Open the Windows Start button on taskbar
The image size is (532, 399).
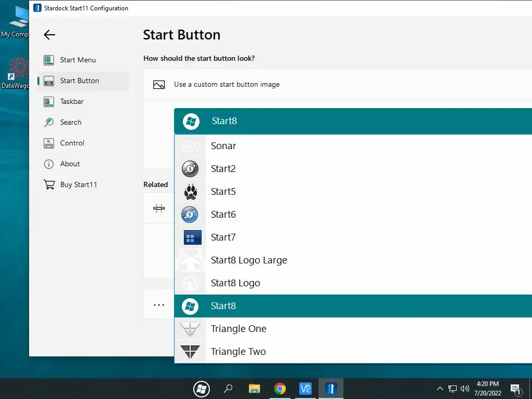click(x=202, y=389)
